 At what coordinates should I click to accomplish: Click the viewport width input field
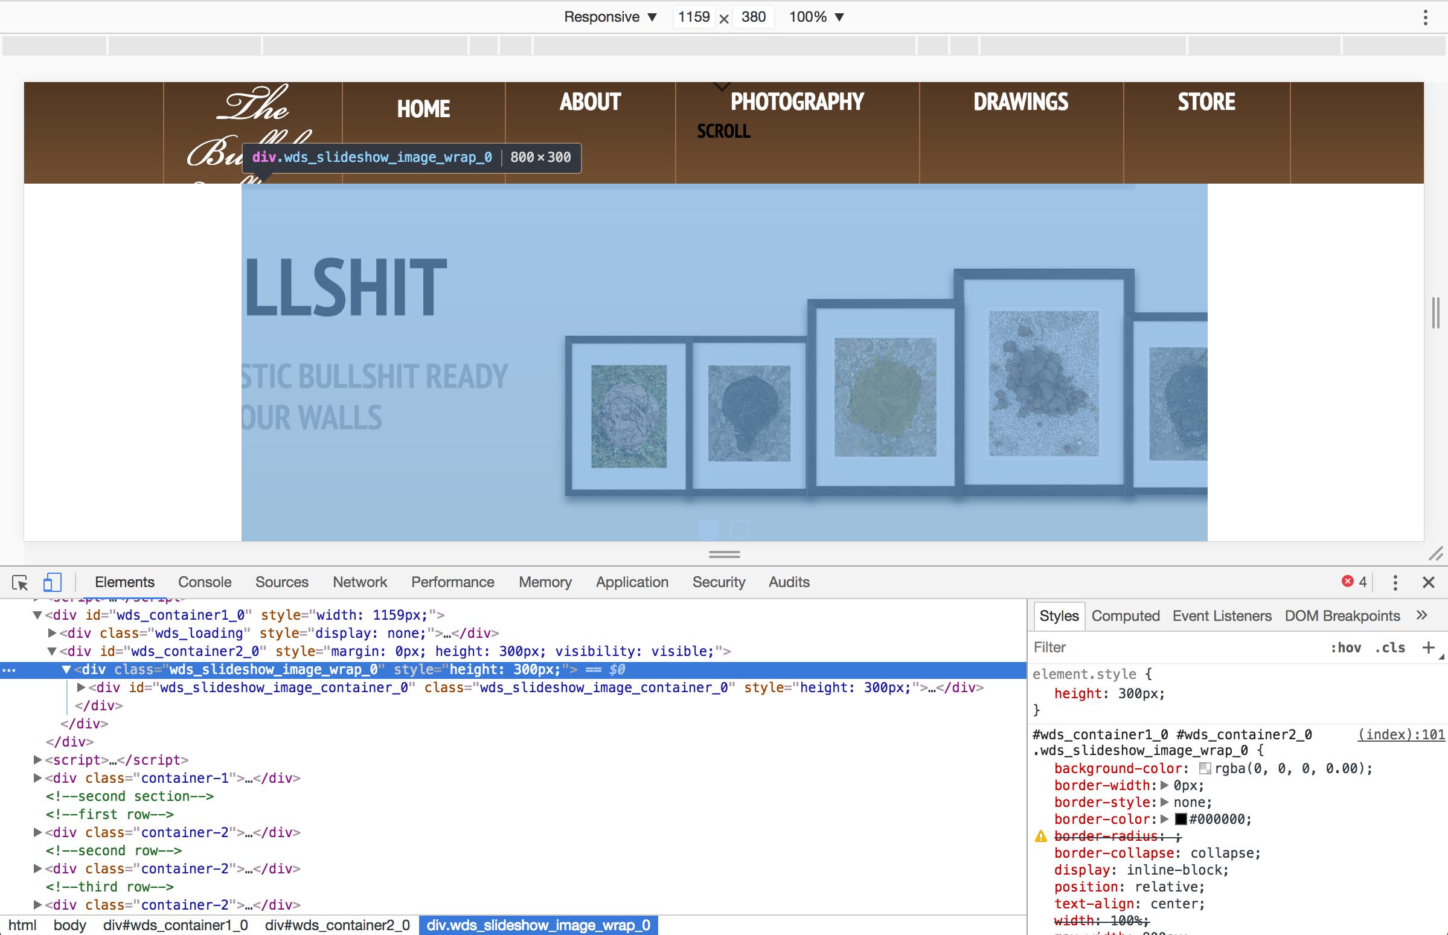click(x=694, y=17)
